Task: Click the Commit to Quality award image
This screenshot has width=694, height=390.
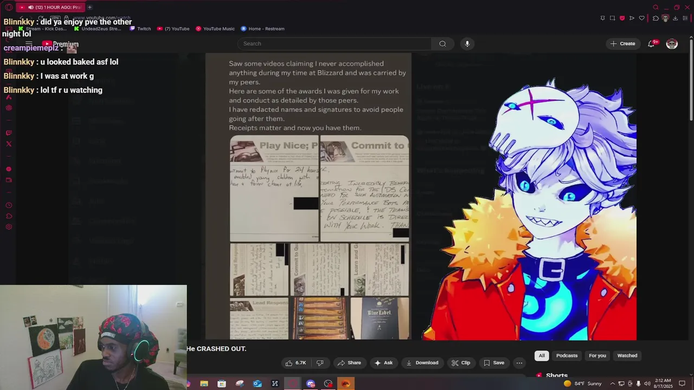Action: [x=365, y=188]
